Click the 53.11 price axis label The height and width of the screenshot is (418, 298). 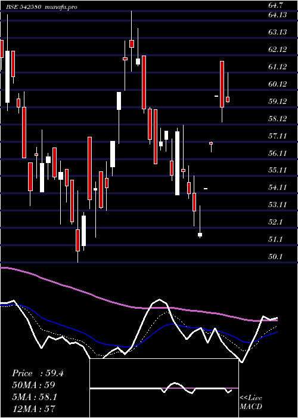[278, 204]
